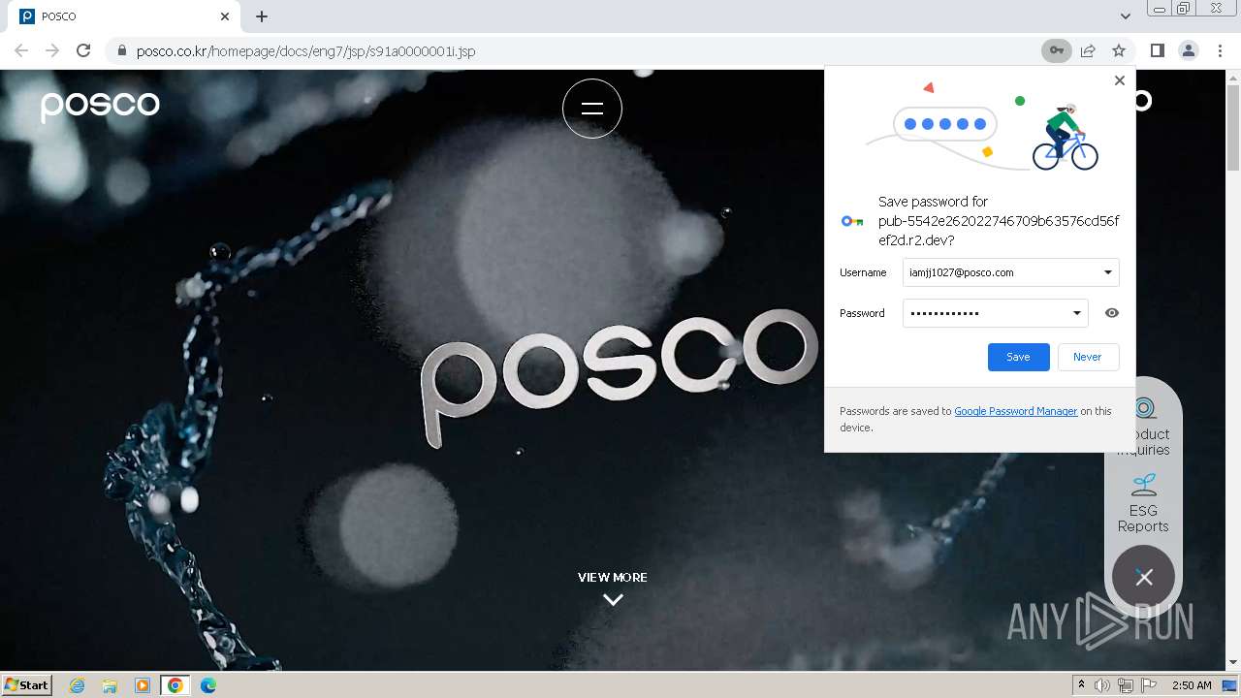Dismiss the save password popup
Screen dimensions: 1241x698
[1120, 80]
